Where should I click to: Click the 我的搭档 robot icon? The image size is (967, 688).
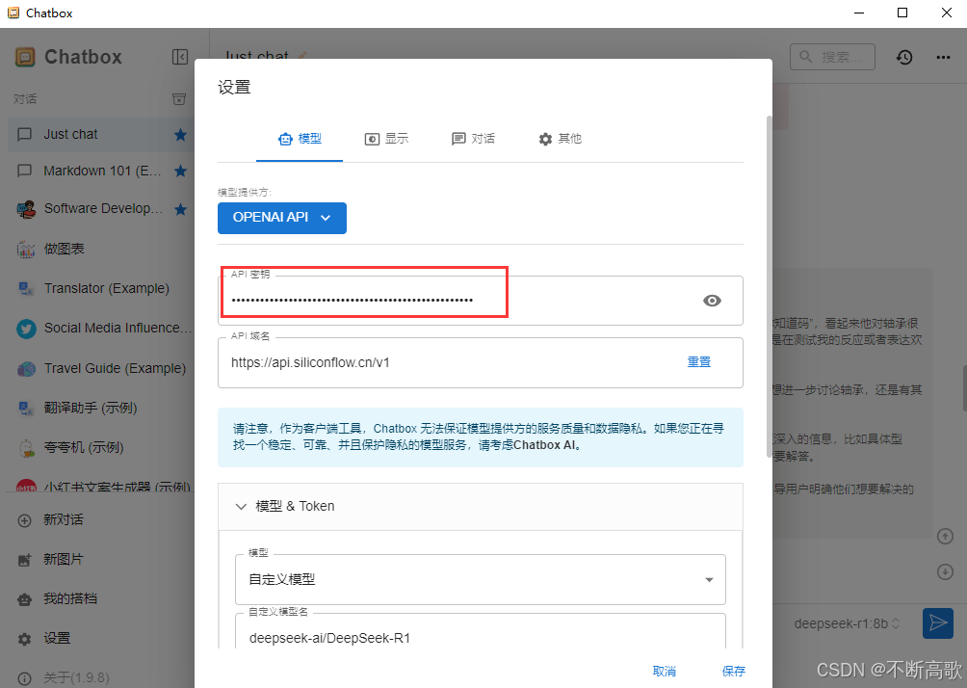[x=25, y=599]
